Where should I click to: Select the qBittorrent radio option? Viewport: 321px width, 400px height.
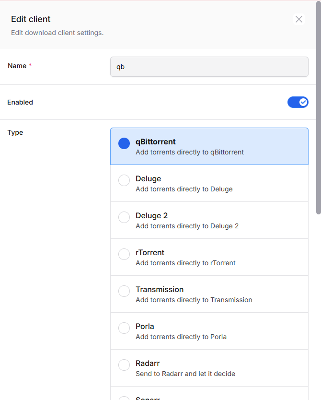pos(124,143)
